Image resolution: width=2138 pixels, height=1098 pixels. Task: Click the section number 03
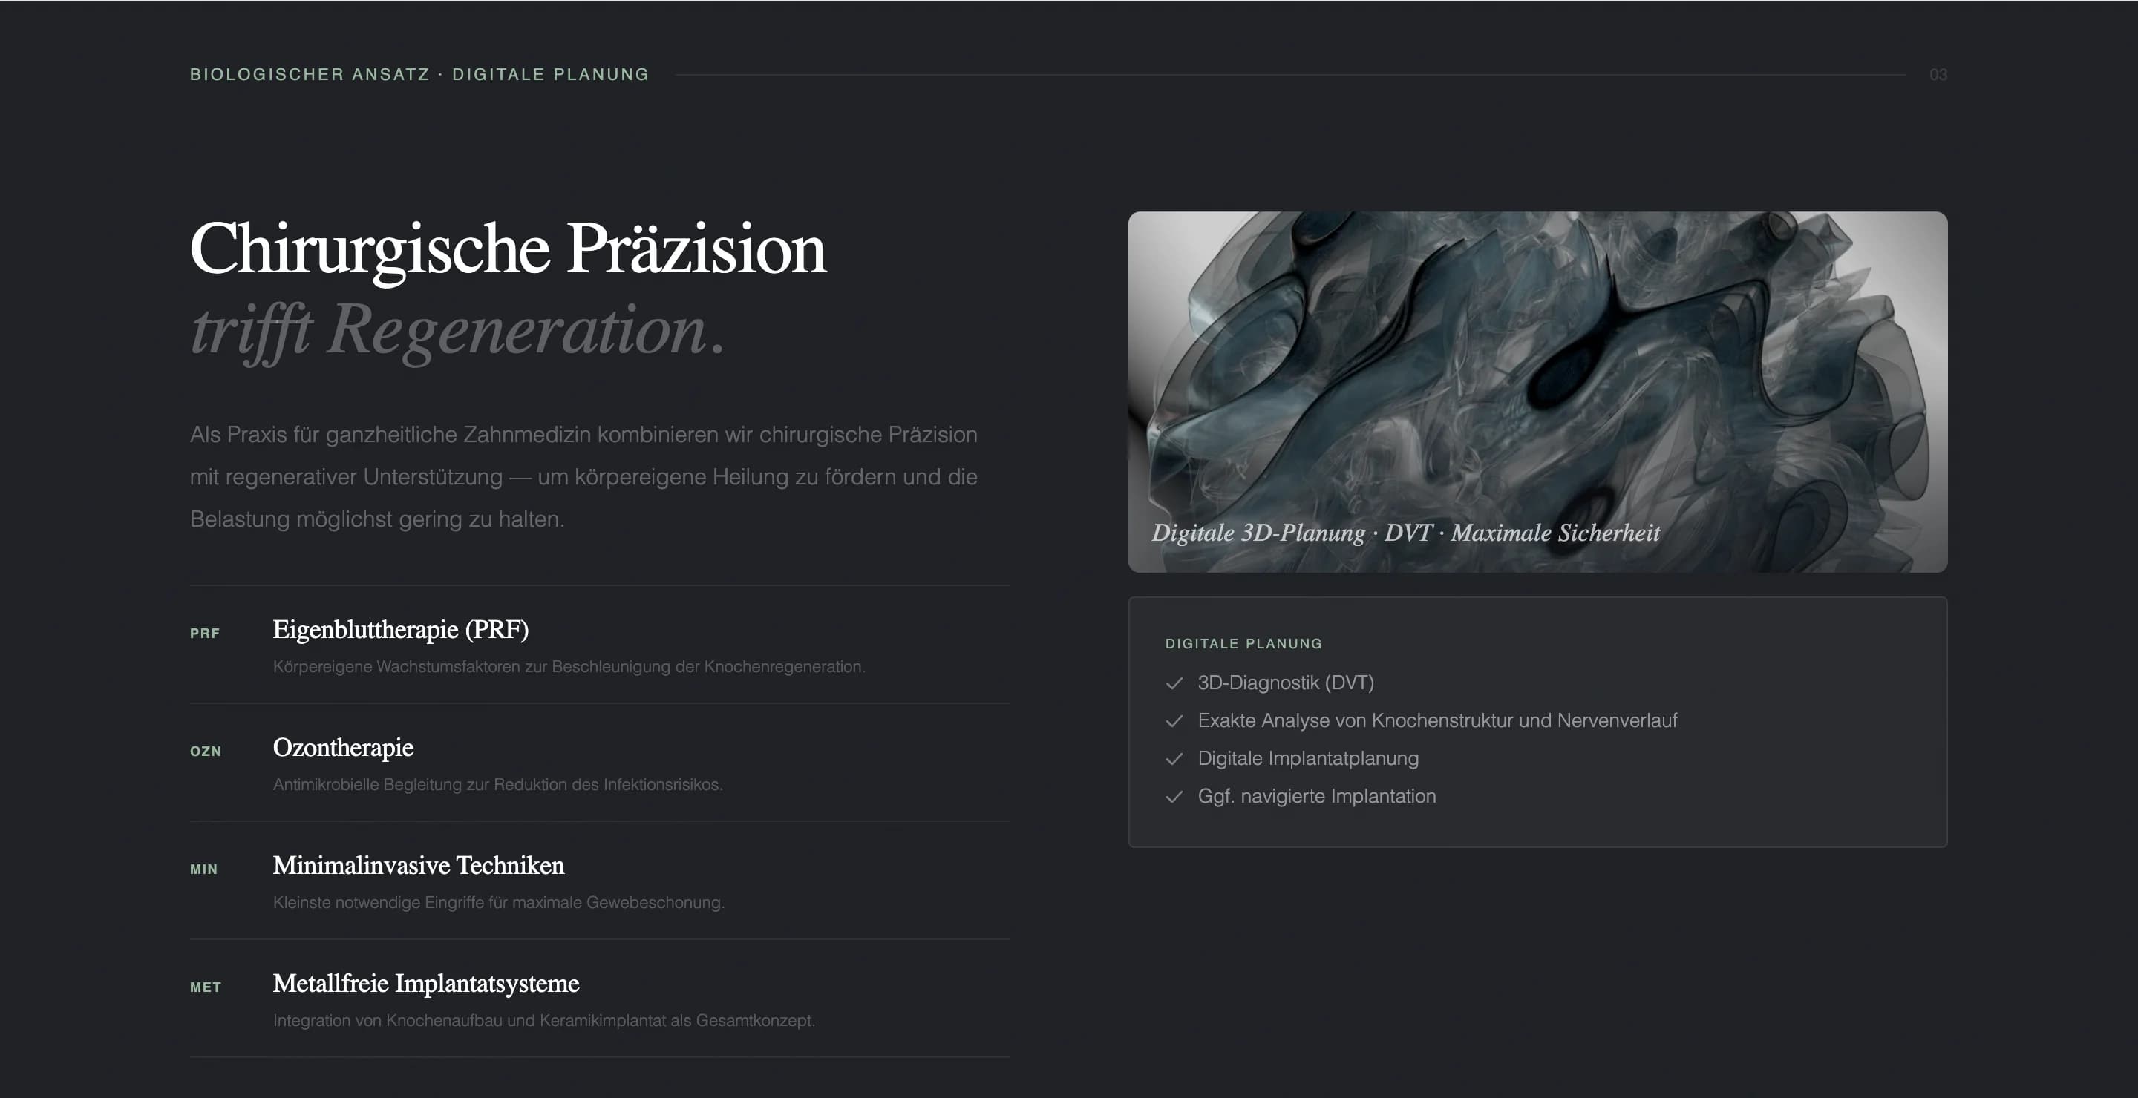click(1937, 75)
